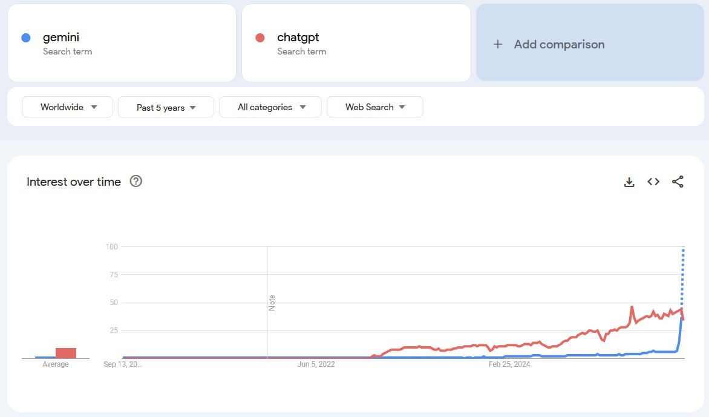Screen dimensions: 709x417
Task: Change the Web Search type dropdown
Action: [x=374, y=107]
